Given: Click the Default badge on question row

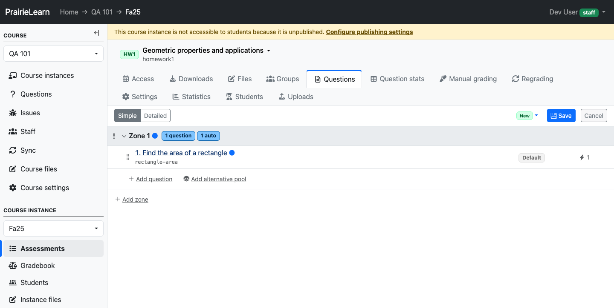Looking at the screenshot, I should click(532, 157).
